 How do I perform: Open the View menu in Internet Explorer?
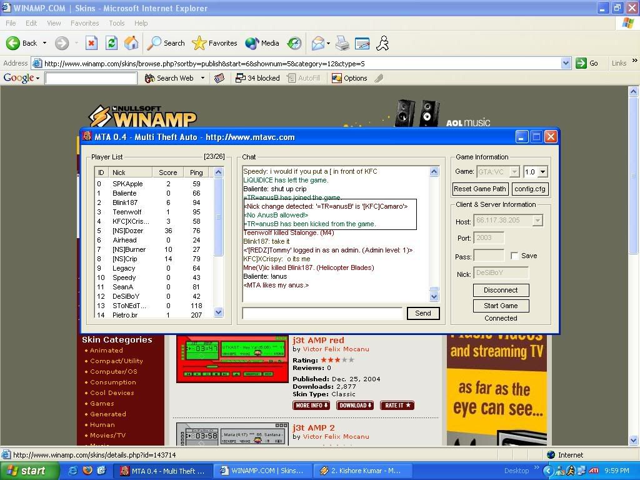(x=54, y=23)
